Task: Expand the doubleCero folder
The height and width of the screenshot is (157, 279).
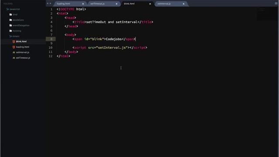Action: pos(18,20)
